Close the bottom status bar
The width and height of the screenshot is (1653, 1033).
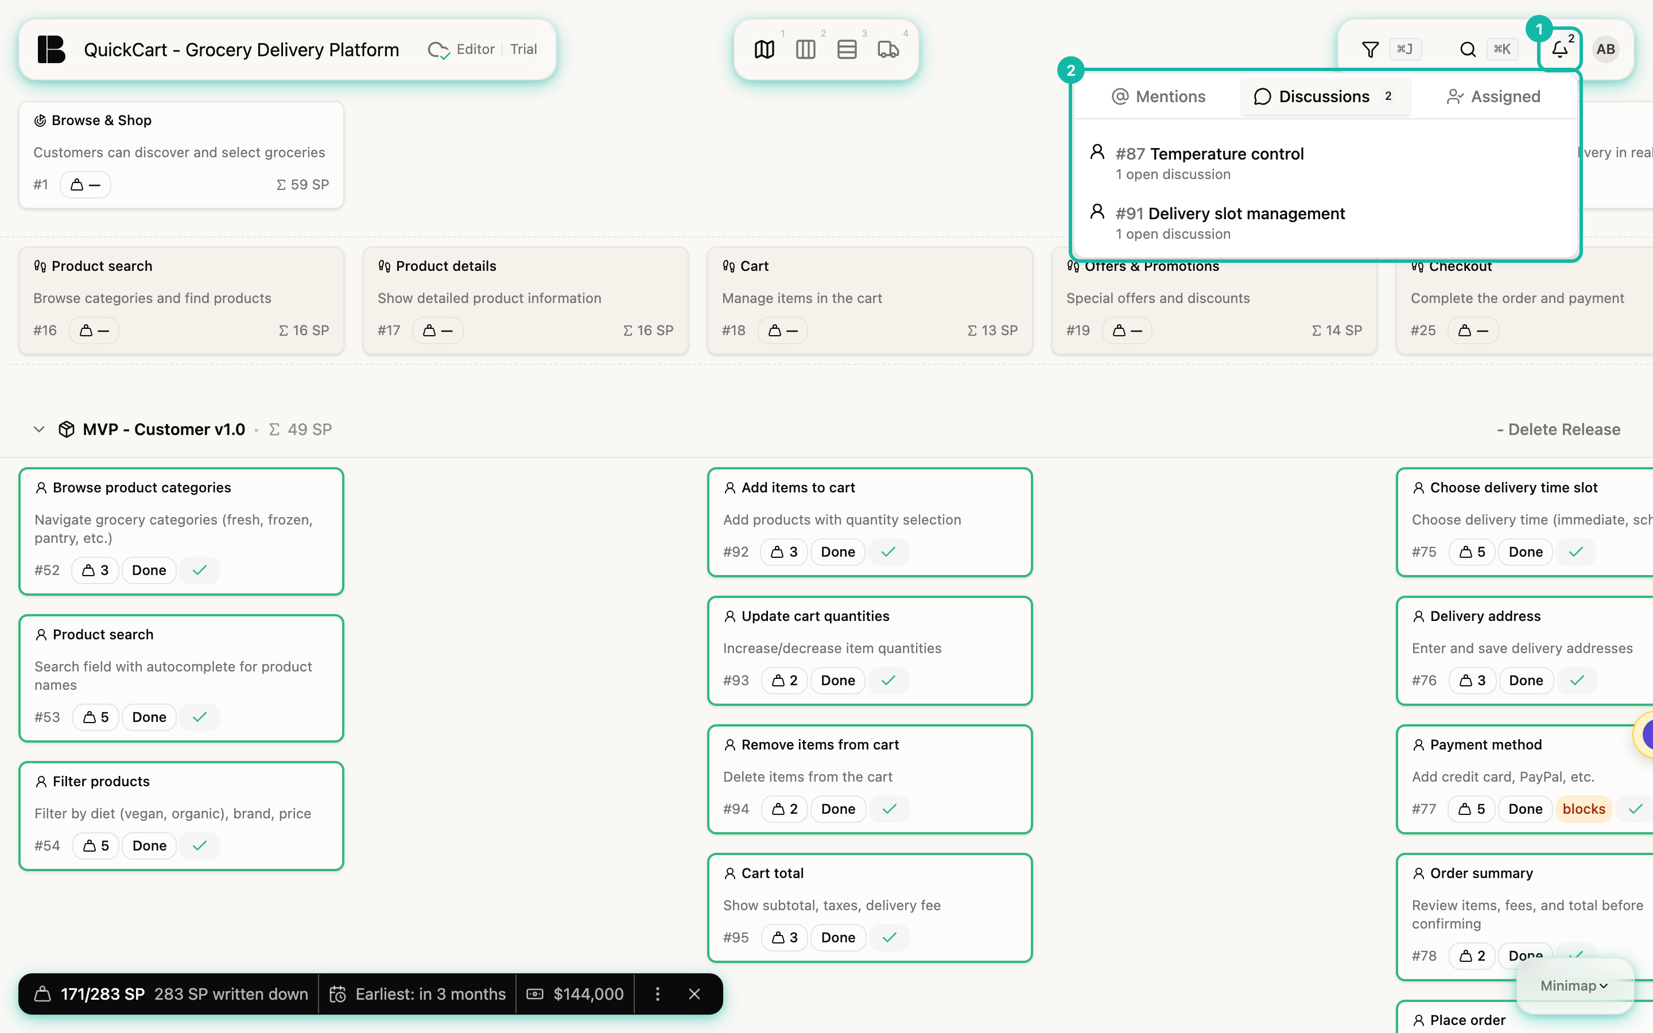pos(694,994)
